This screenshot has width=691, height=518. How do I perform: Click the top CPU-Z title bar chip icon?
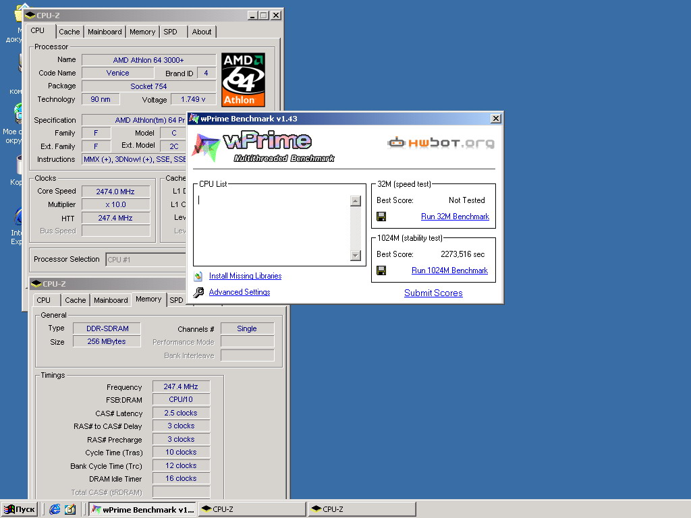[x=30, y=16]
